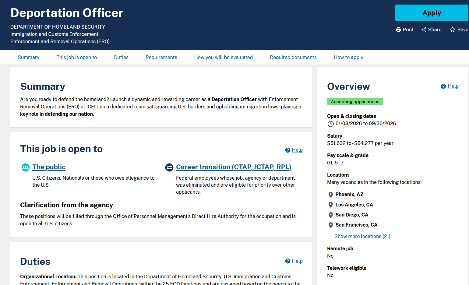Click the Save star icon
This screenshot has width=469, height=285.
point(453,30)
